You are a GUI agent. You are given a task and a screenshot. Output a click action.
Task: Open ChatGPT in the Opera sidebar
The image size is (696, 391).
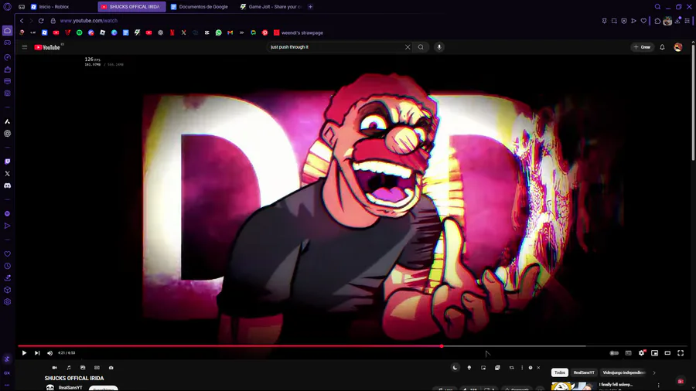pos(7,134)
